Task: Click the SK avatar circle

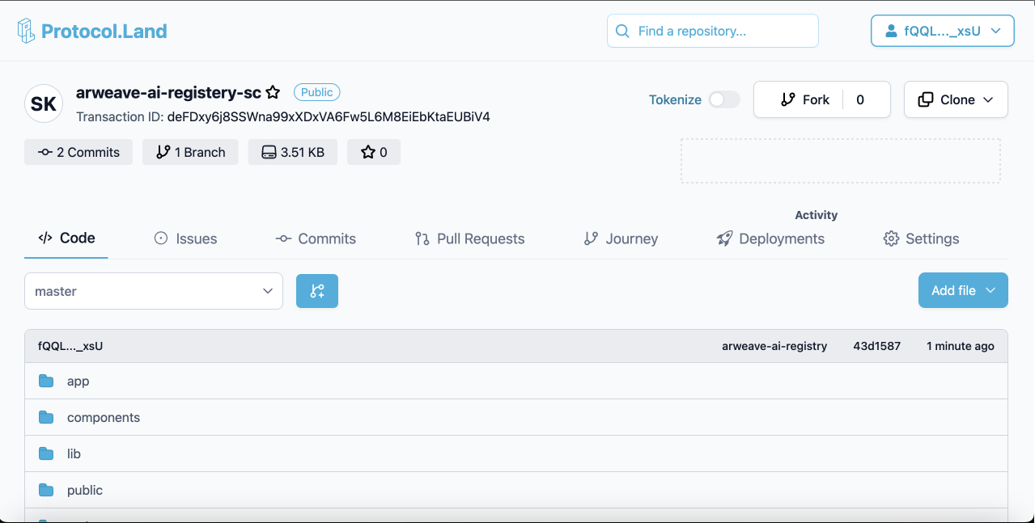Action: (44, 103)
